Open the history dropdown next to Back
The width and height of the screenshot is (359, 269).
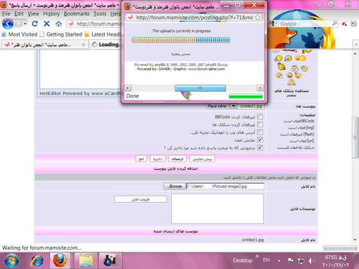25,23
